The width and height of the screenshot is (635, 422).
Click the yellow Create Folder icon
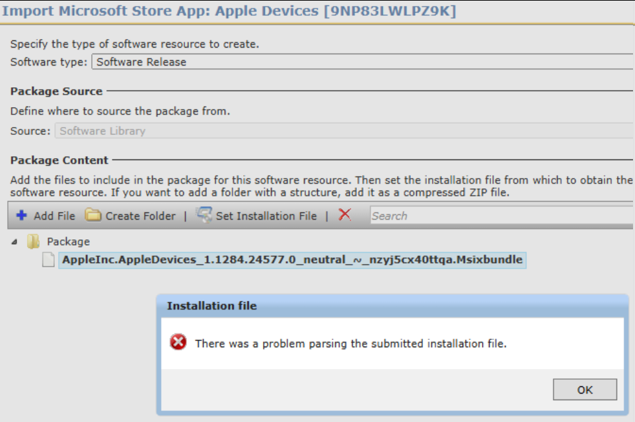tap(93, 216)
